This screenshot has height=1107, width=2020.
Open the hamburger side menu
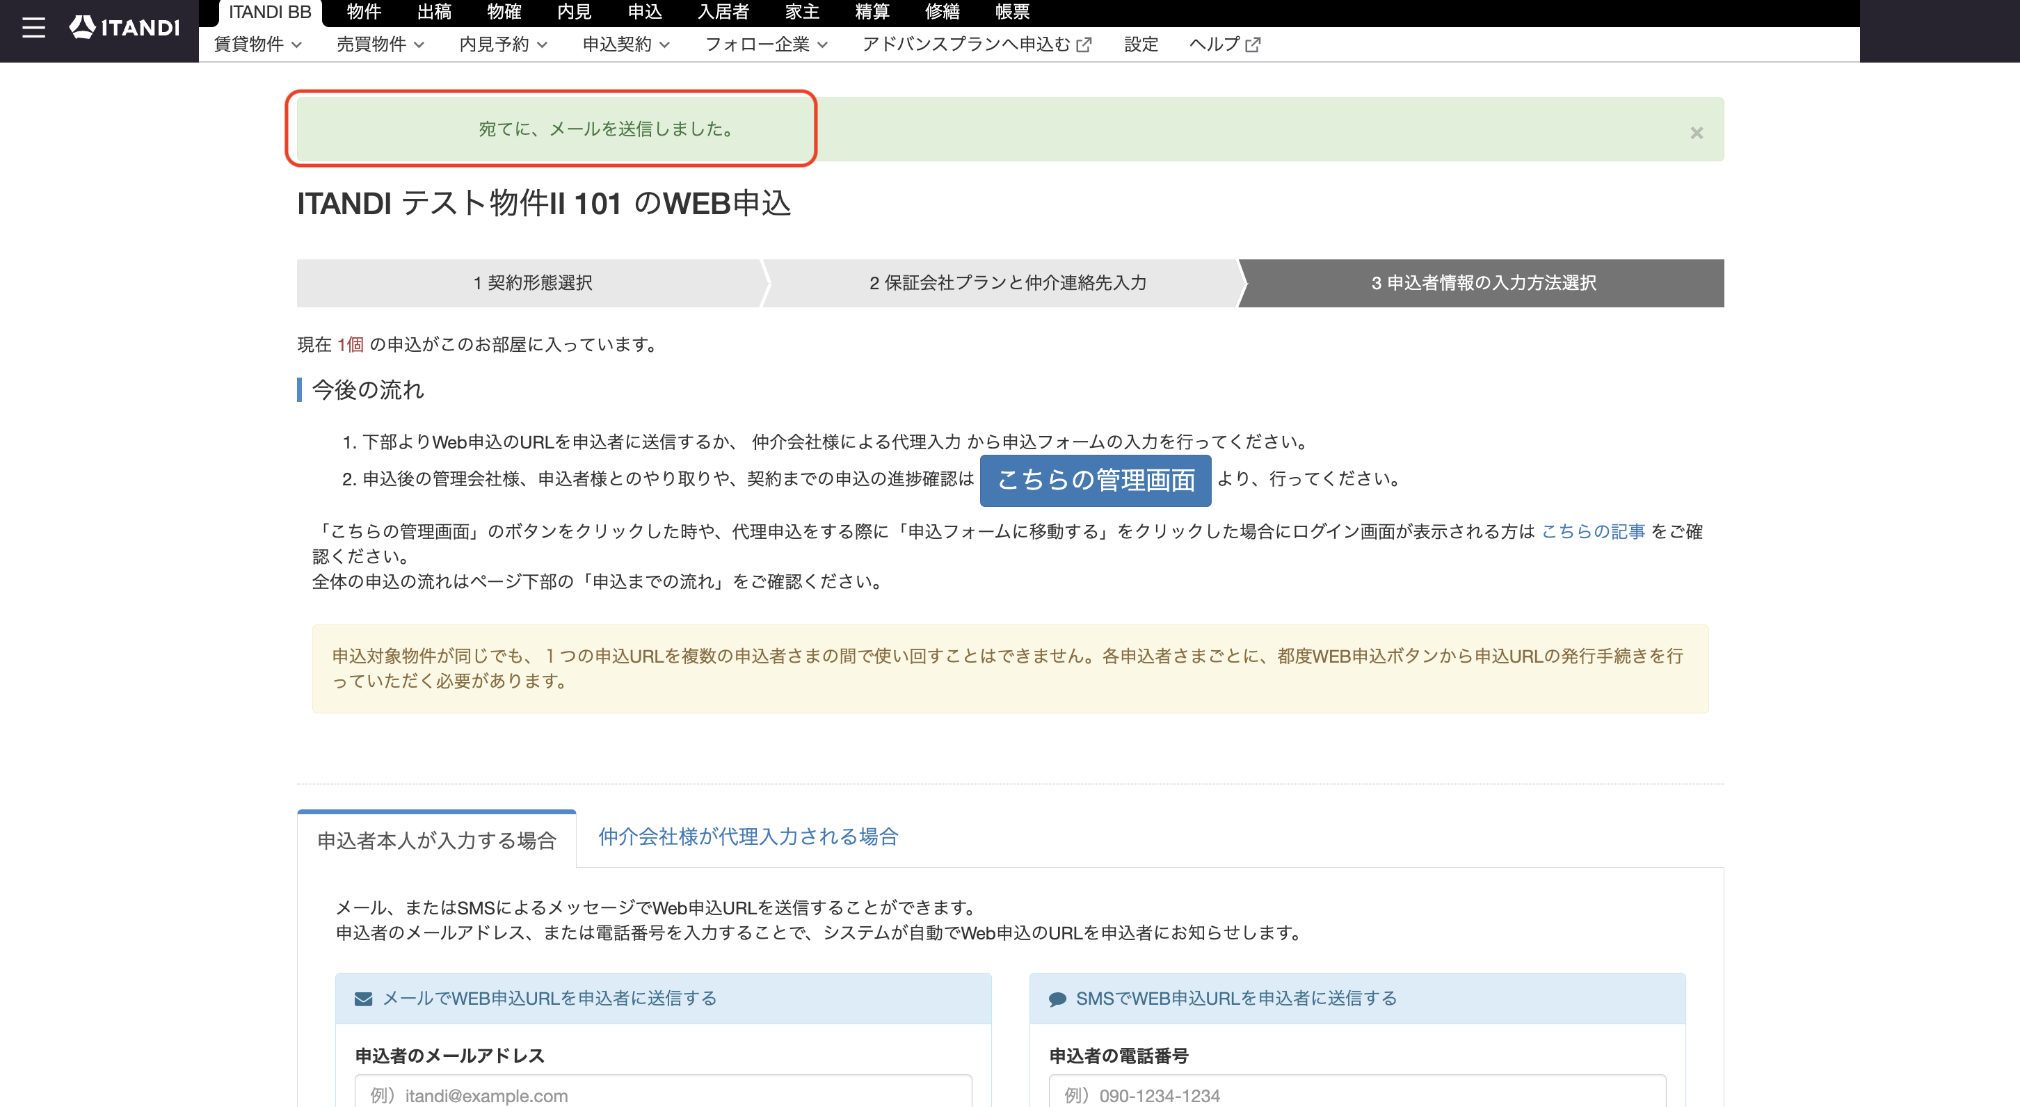(x=33, y=27)
